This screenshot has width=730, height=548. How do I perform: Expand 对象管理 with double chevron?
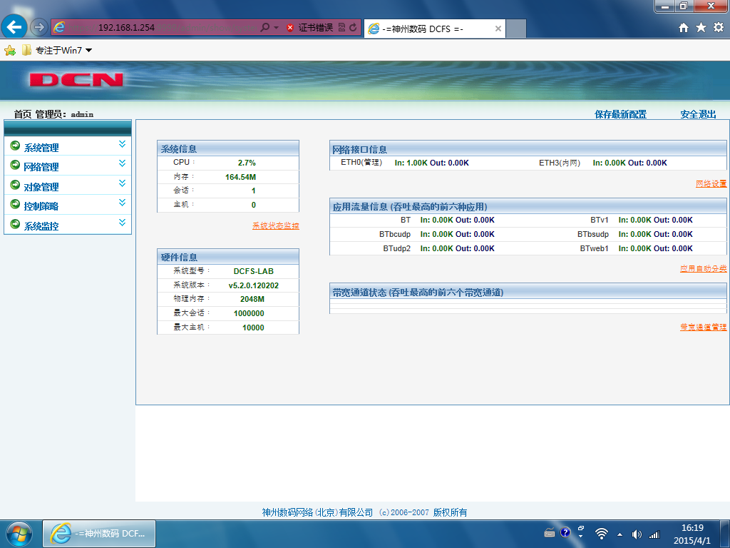pyautogui.click(x=122, y=183)
